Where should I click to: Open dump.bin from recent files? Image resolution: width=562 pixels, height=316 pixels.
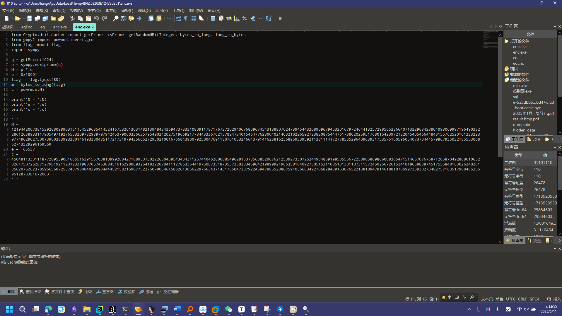(521, 124)
